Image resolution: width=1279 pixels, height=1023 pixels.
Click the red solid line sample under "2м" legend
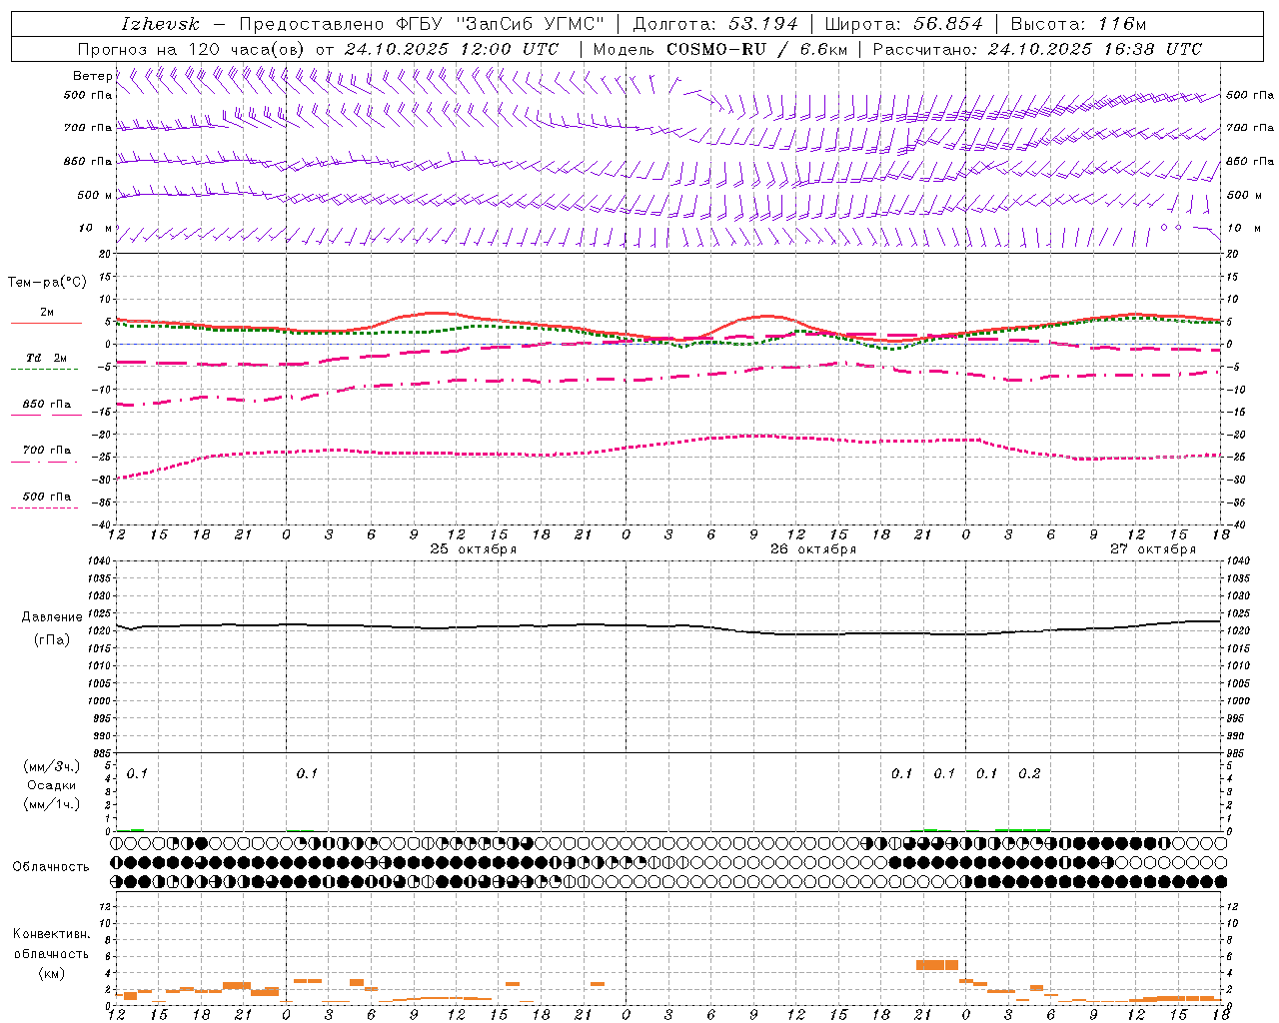(46, 323)
